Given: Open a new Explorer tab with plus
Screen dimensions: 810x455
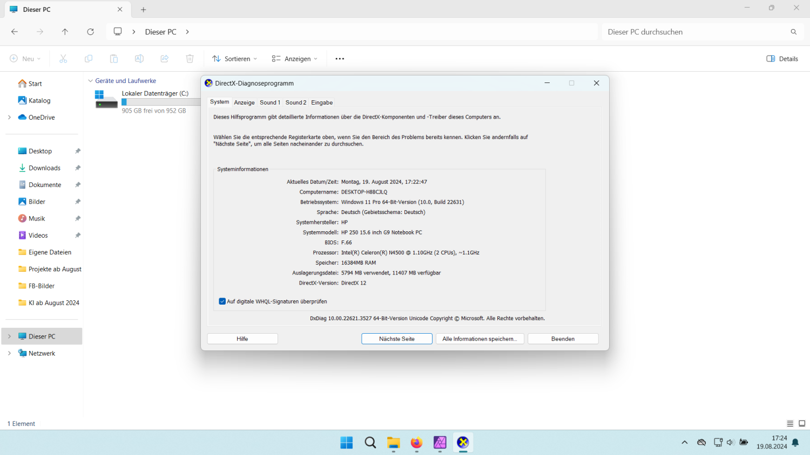Looking at the screenshot, I should (x=144, y=10).
